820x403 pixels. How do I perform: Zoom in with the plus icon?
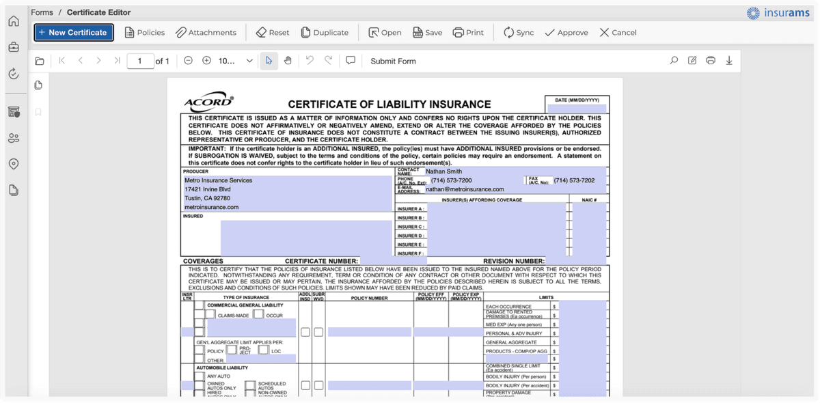pyautogui.click(x=206, y=61)
